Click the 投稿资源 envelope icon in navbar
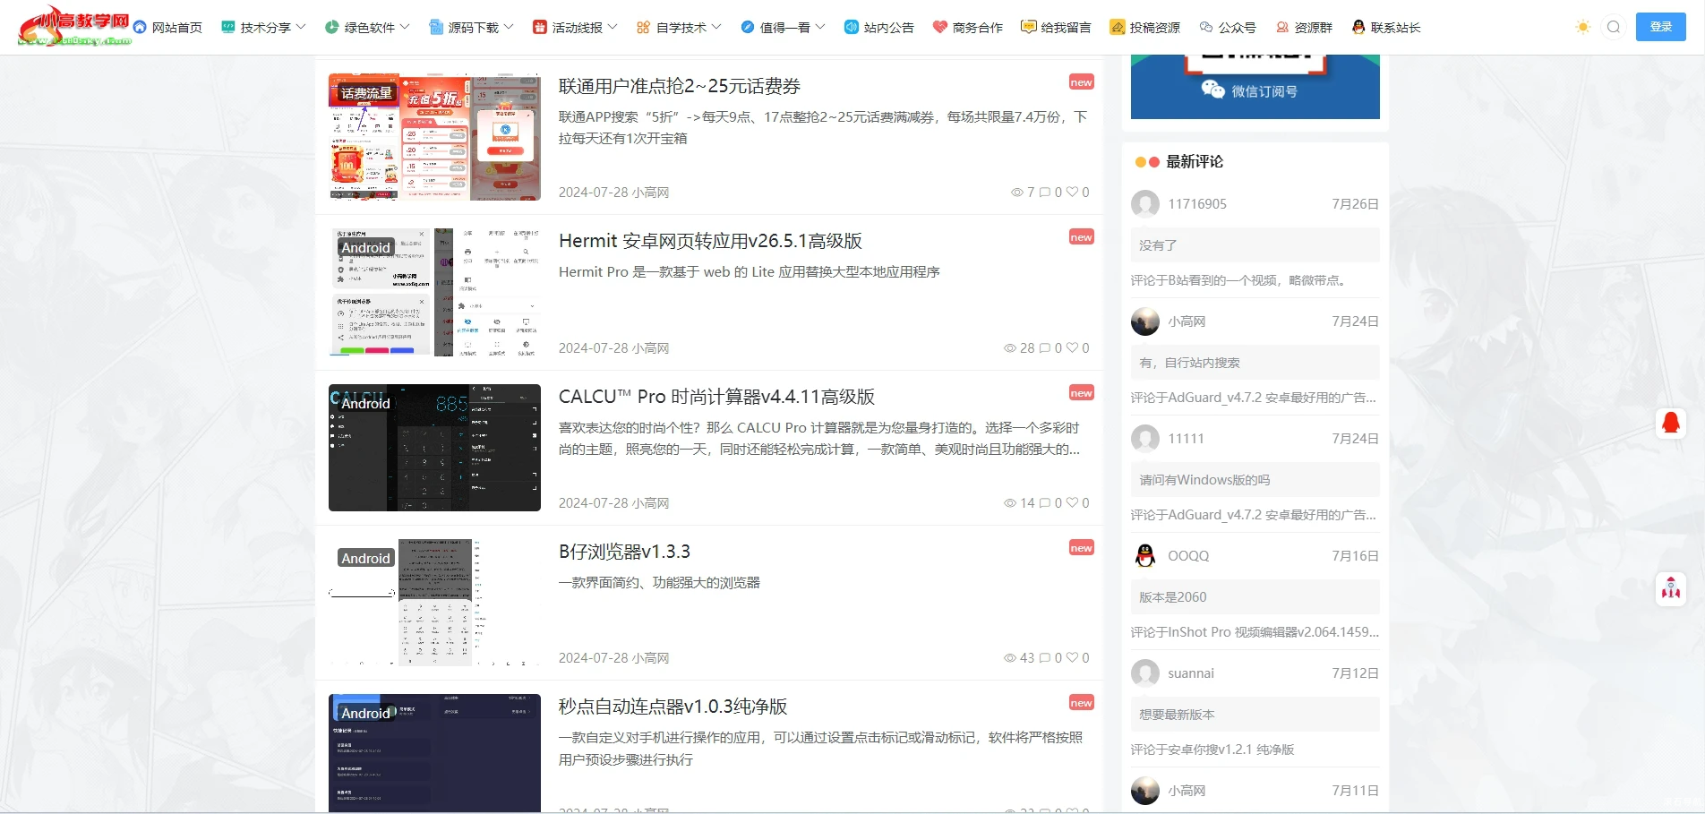 point(1116,27)
